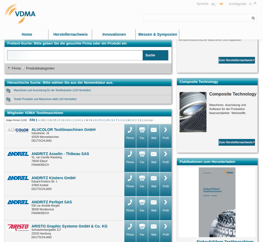The width and height of the screenshot is (263, 242).
Task: Open ANDRITZ Asselin - Thibeau SAS link
Action: point(60,154)
